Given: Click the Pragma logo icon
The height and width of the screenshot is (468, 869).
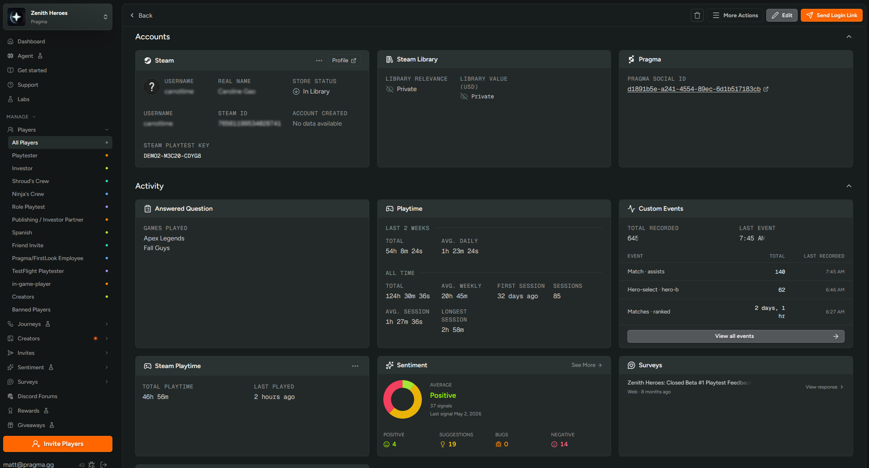Looking at the screenshot, I should 631,59.
